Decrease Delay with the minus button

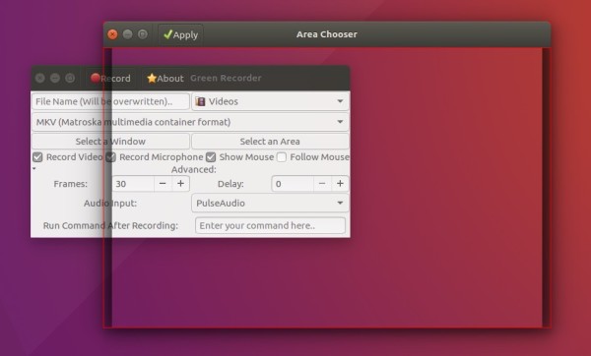[x=322, y=184]
